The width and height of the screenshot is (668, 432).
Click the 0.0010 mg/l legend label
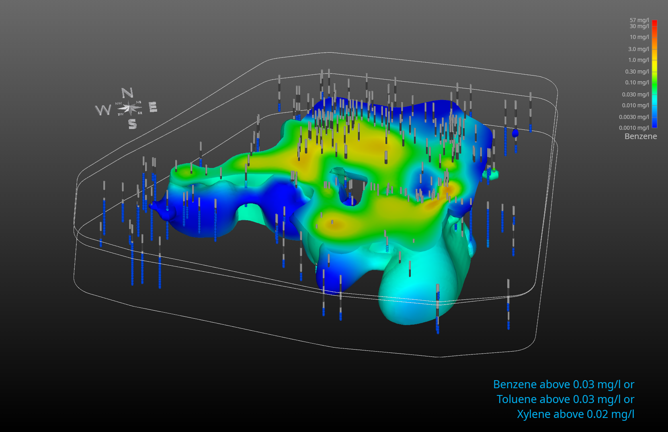point(634,128)
